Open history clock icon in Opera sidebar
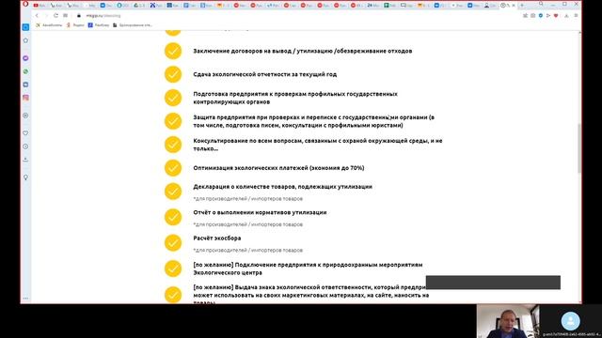 click(25, 146)
